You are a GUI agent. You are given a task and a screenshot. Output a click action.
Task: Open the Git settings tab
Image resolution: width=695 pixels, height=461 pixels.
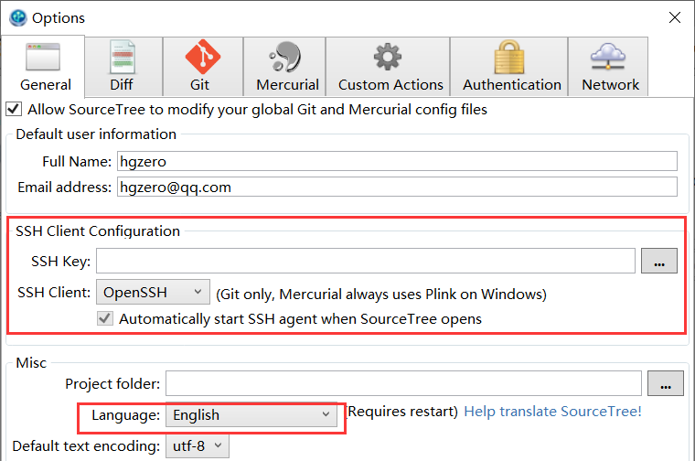[x=203, y=67]
